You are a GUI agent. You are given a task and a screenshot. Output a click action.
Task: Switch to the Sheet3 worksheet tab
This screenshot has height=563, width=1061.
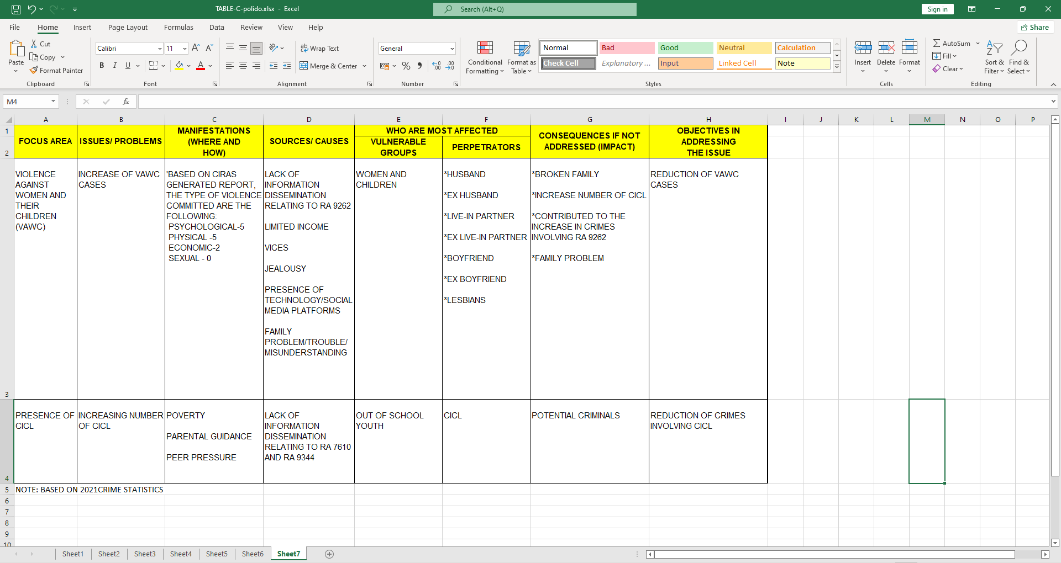point(145,554)
